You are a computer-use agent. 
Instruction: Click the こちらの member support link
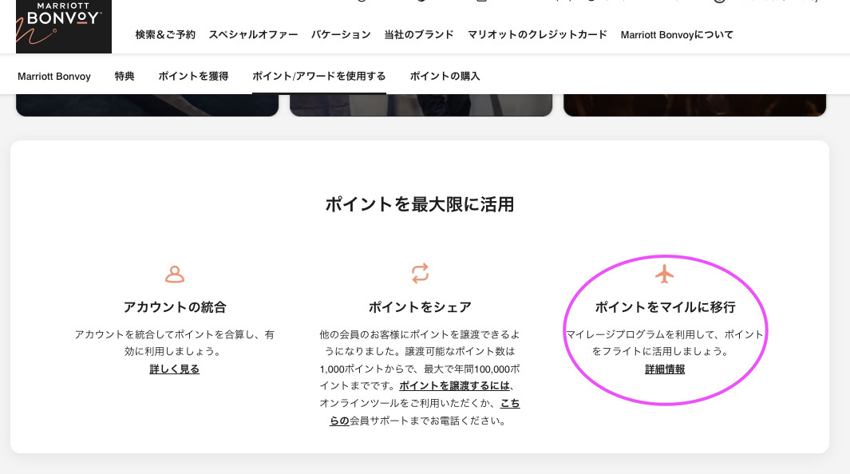[x=510, y=403]
